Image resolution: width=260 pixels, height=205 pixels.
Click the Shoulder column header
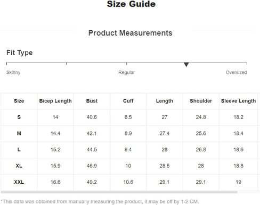pyautogui.click(x=201, y=101)
